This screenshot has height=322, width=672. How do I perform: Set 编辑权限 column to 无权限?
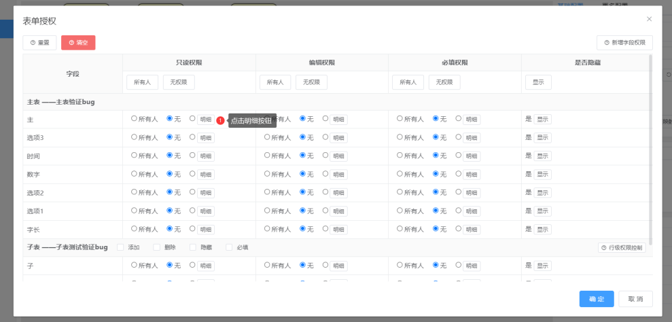(x=311, y=82)
